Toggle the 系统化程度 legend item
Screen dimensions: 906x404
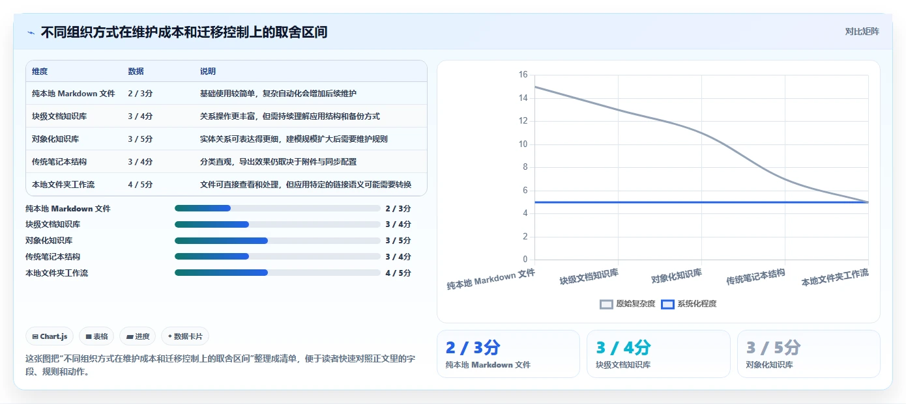688,304
